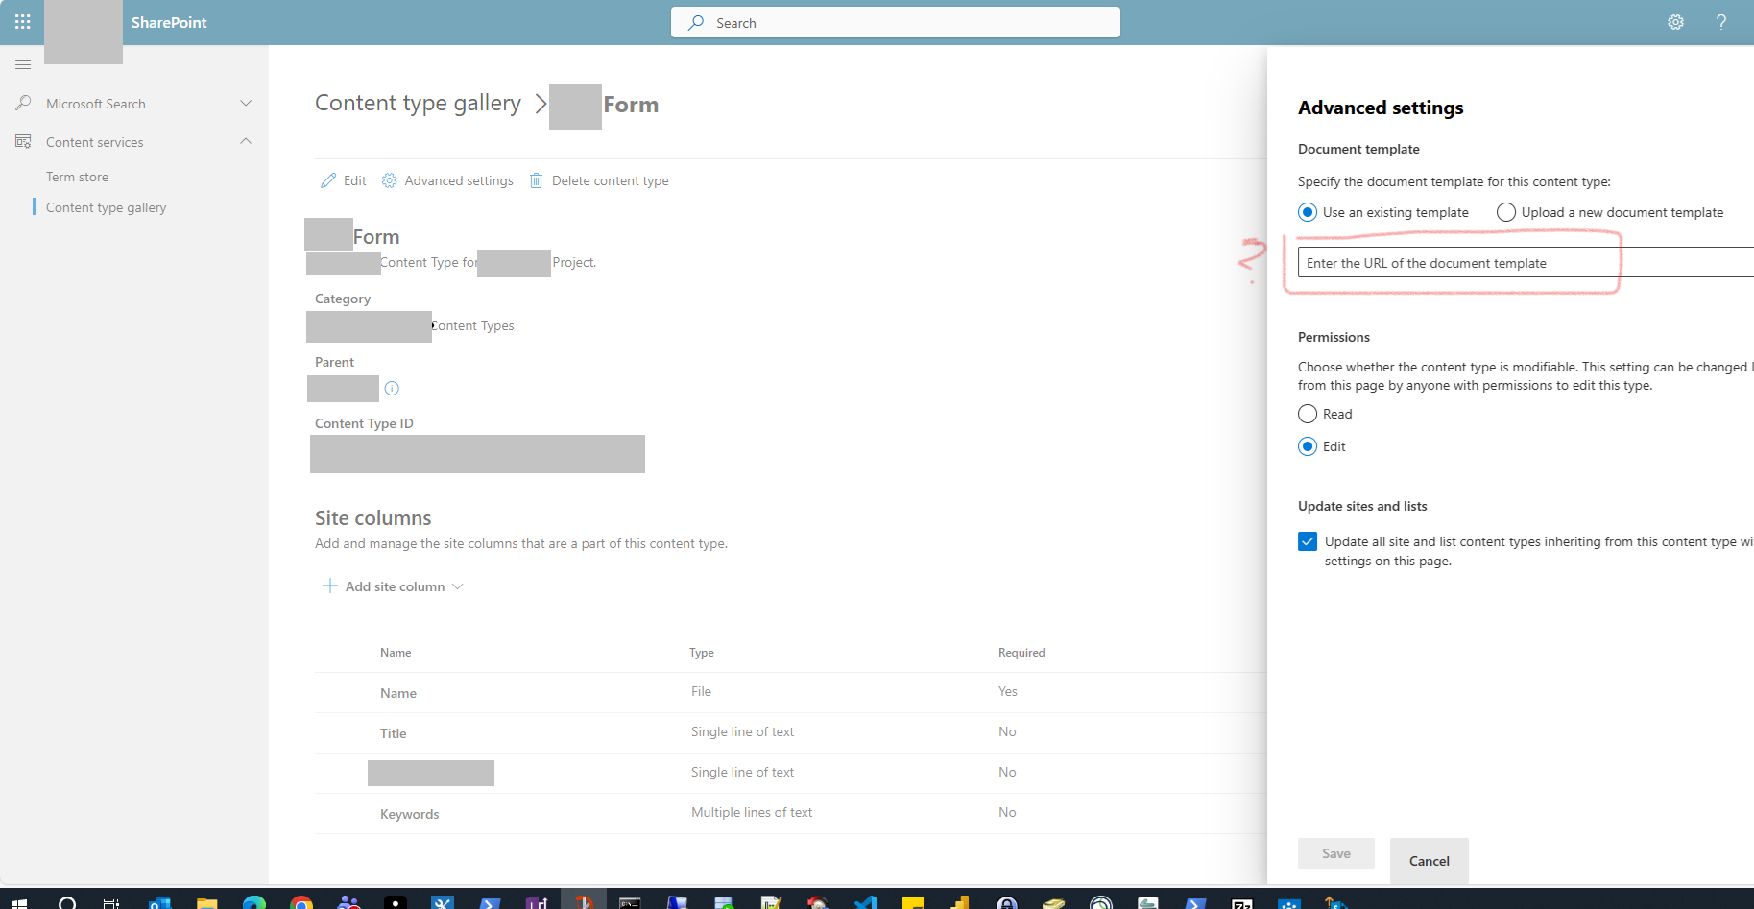Open the settings gear in the header

1675,22
